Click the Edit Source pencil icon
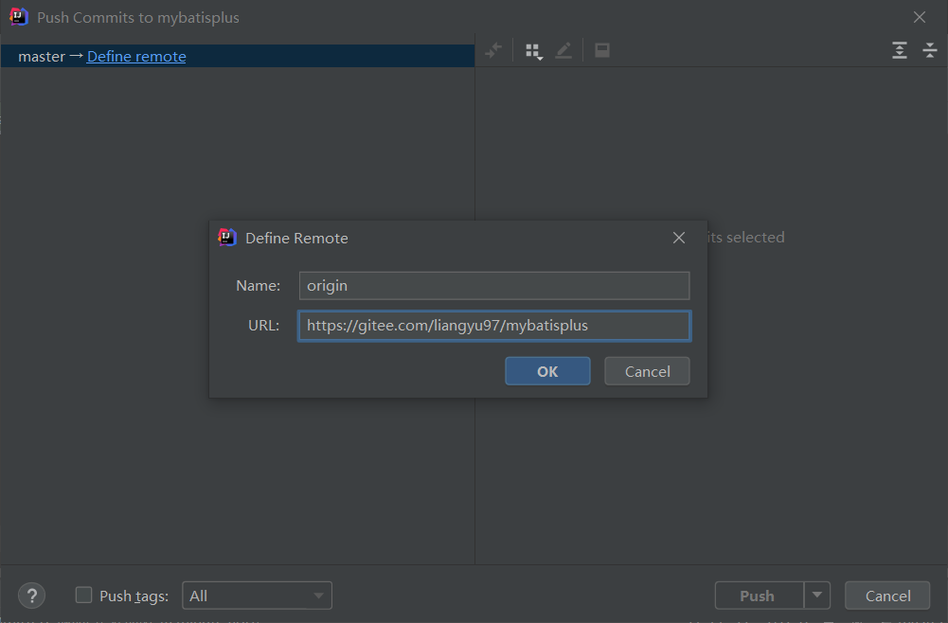Image resolution: width=948 pixels, height=623 pixels. point(563,51)
